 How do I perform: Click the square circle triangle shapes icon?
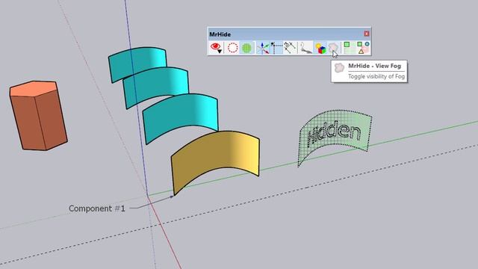click(x=363, y=48)
